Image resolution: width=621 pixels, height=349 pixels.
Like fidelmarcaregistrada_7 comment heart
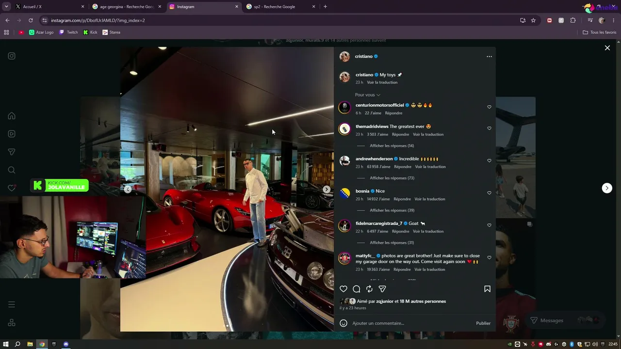click(489, 225)
